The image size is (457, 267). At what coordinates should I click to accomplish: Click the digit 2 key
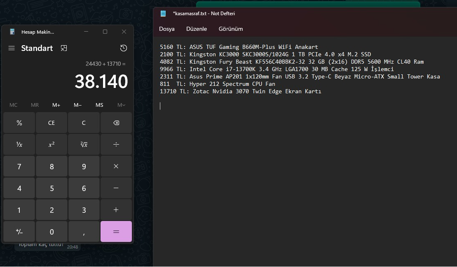[x=51, y=210]
